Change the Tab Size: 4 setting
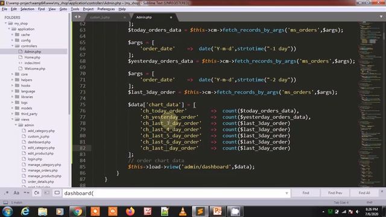Viewport: 386px width, 217px height. [x=341, y=203]
